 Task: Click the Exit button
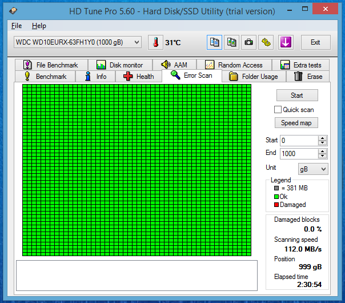[x=315, y=42]
